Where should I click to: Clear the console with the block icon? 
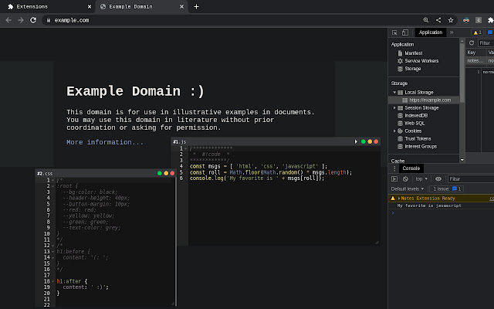[x=405, y=178]
